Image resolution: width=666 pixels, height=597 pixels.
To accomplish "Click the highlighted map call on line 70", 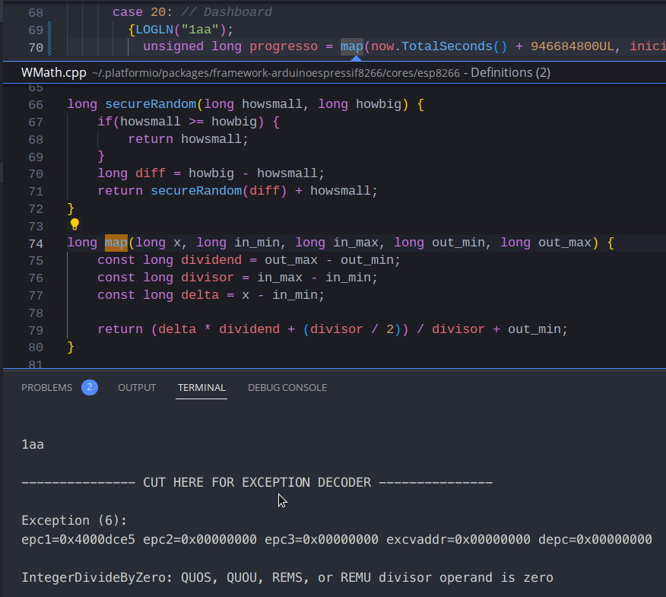I will (352, 46).
